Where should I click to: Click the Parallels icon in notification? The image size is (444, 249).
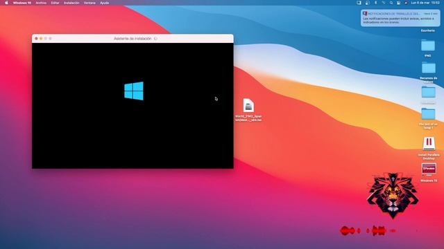[x=365, y=14]
